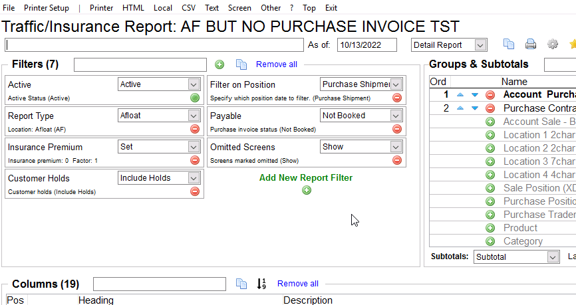
Task: Click the report name input field
Action: (154, 45)
